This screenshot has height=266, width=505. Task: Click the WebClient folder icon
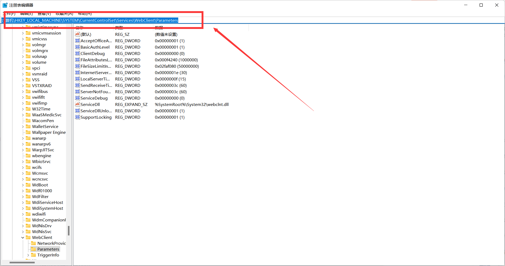click(x=28, y=237)
